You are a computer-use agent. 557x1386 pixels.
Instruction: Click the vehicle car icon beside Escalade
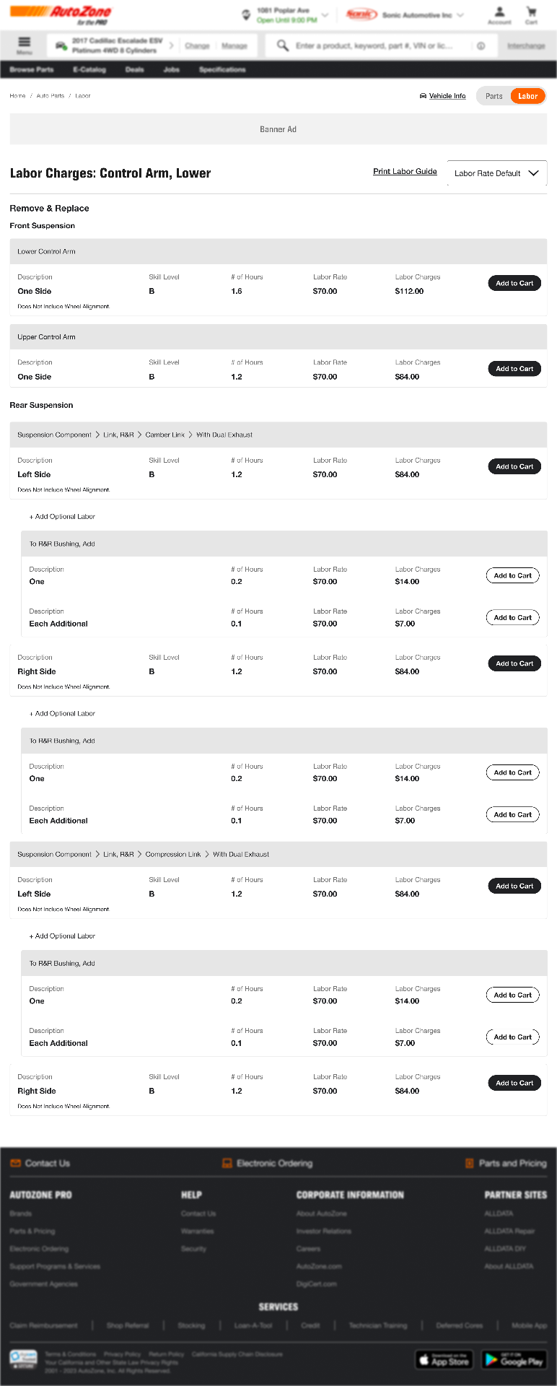tap(61, 45)
